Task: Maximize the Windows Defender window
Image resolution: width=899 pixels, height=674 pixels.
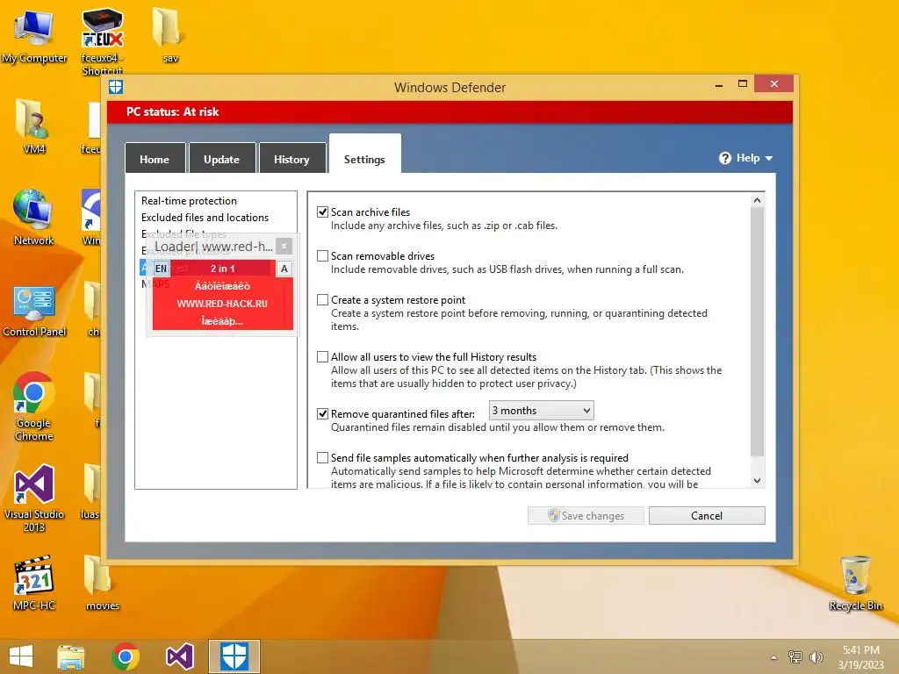Action: point(743,83)
